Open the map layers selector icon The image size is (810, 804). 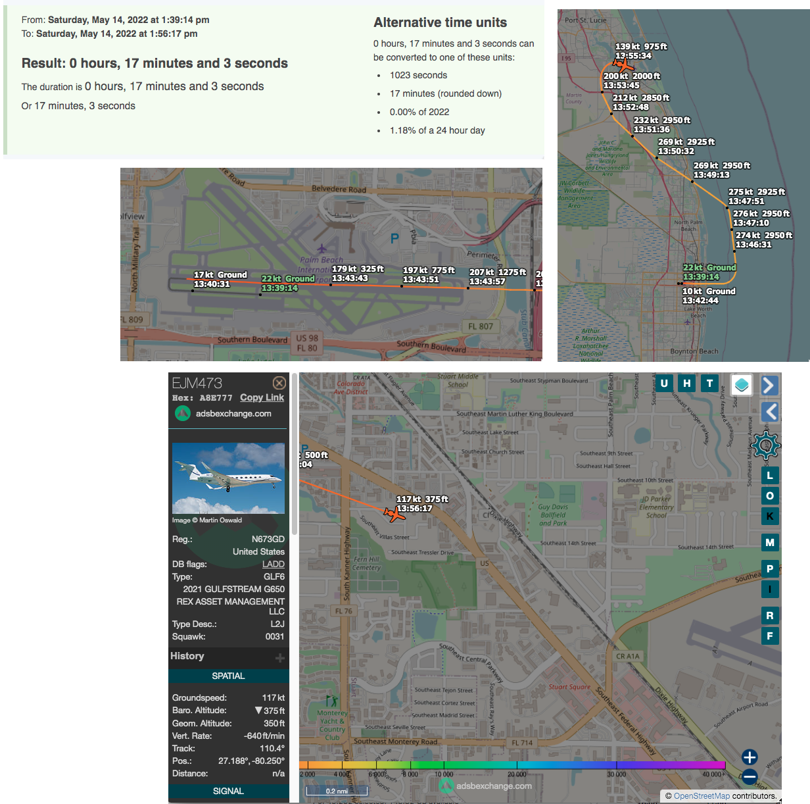tap(742, 385)
